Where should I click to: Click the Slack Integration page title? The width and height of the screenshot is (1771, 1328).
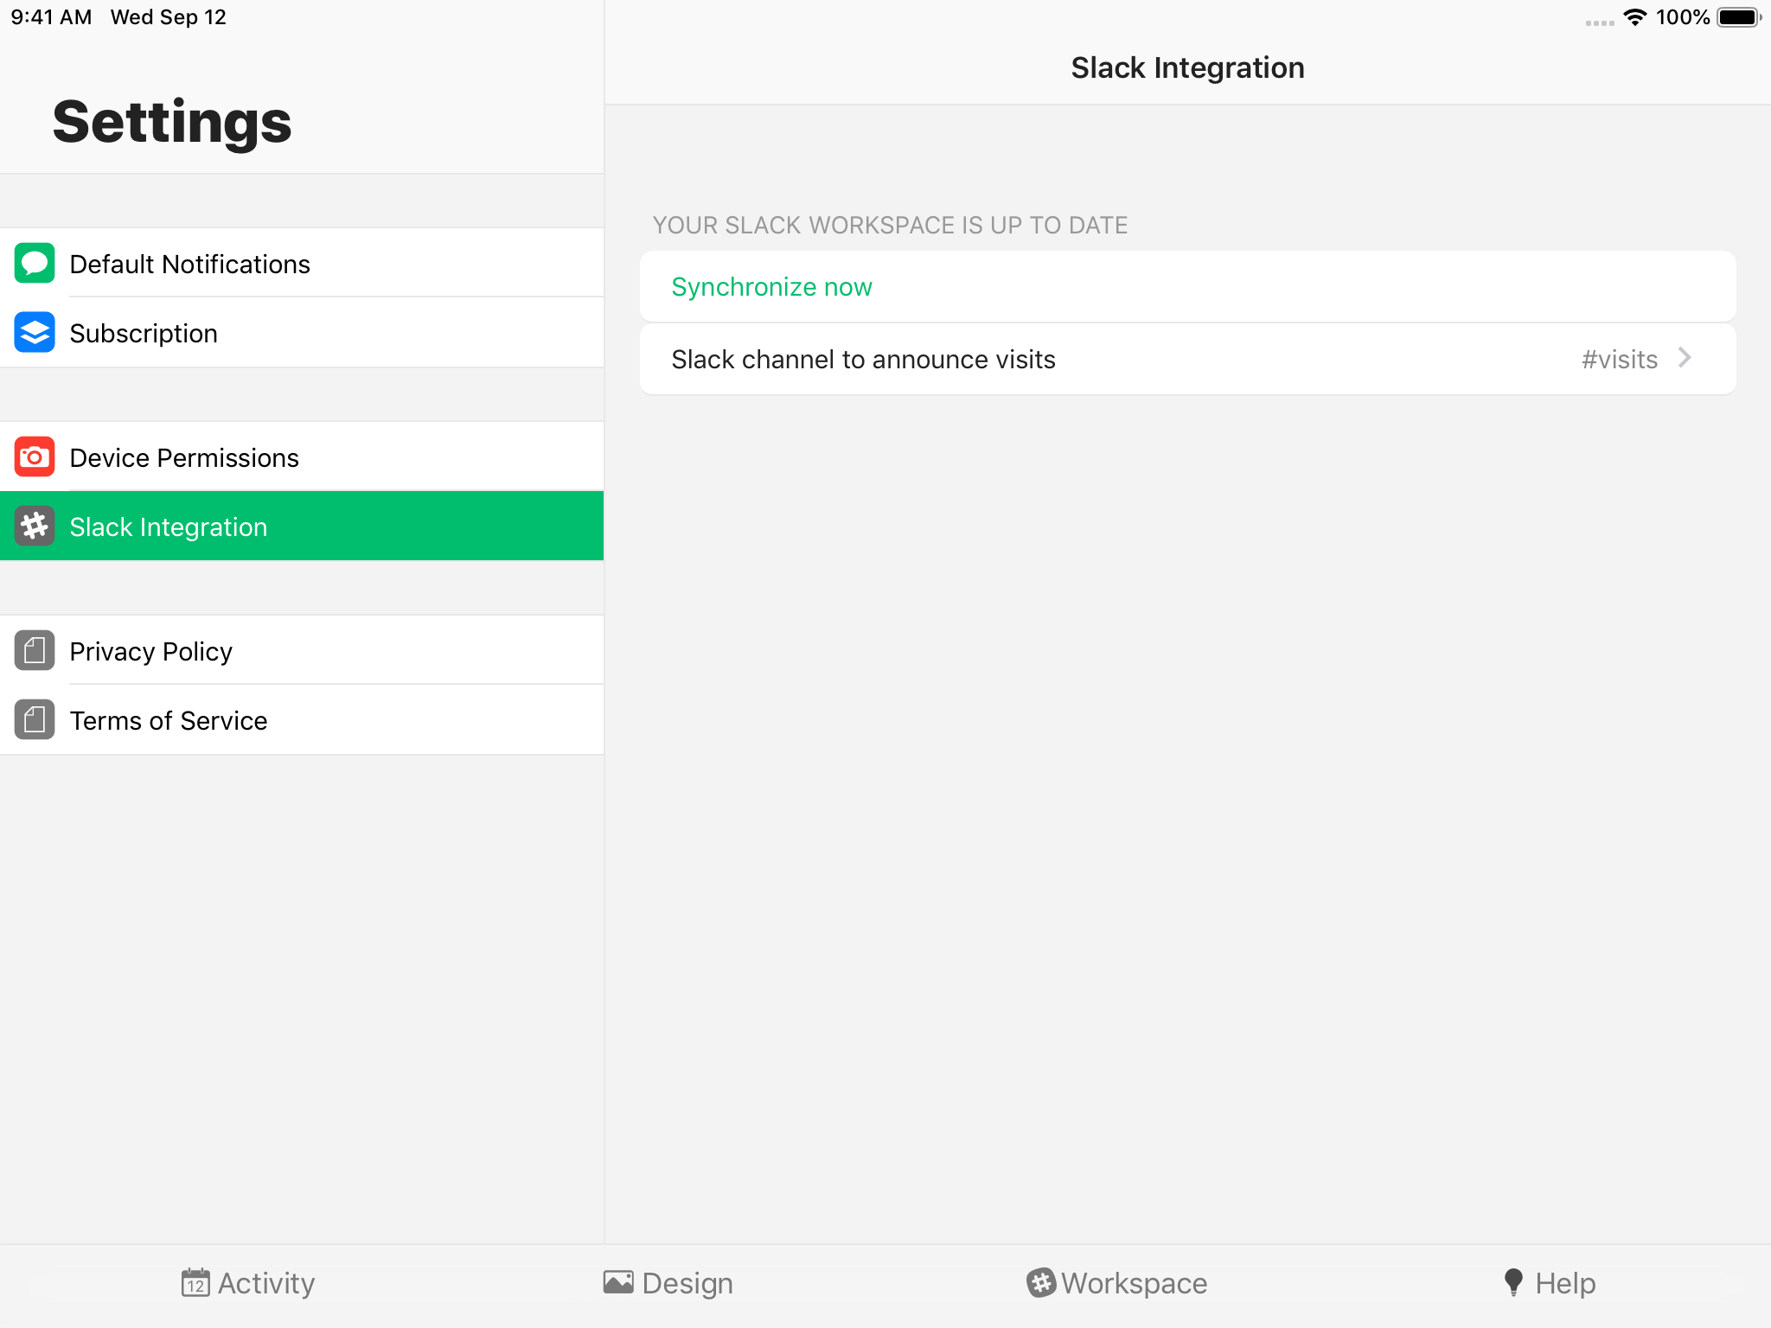click(x=1187, y=67)
